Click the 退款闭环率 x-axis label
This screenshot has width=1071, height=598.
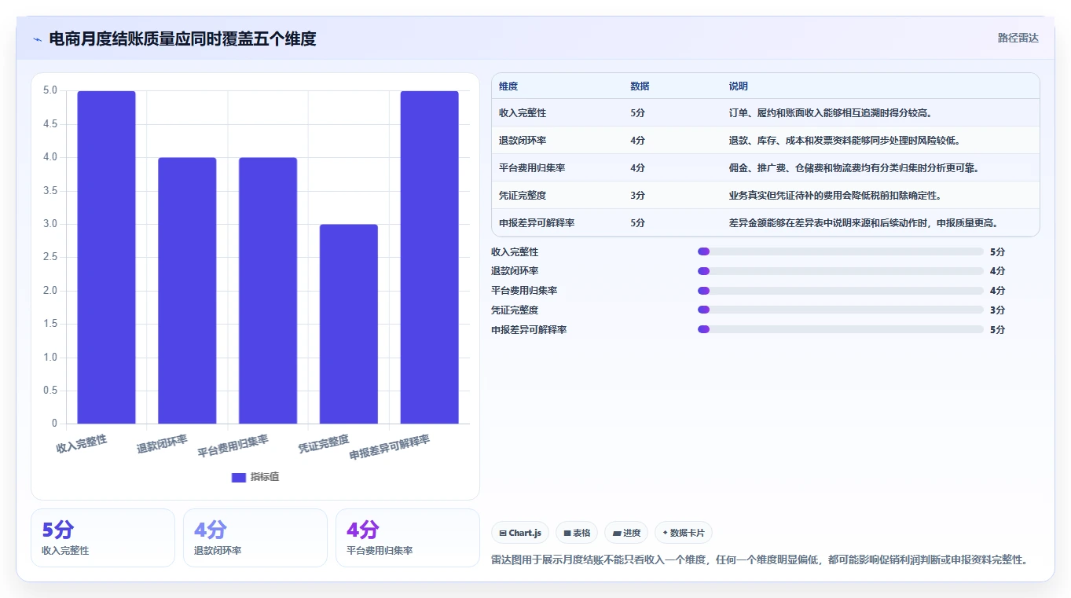[x=163, y=443]
